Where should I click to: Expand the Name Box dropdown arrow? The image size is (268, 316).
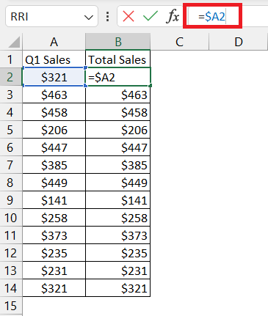[88, 18]
